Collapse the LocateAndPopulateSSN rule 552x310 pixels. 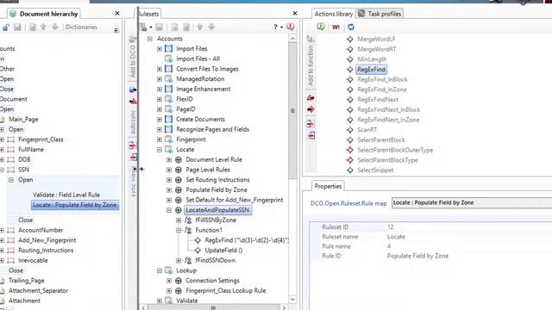pos(169,210)
